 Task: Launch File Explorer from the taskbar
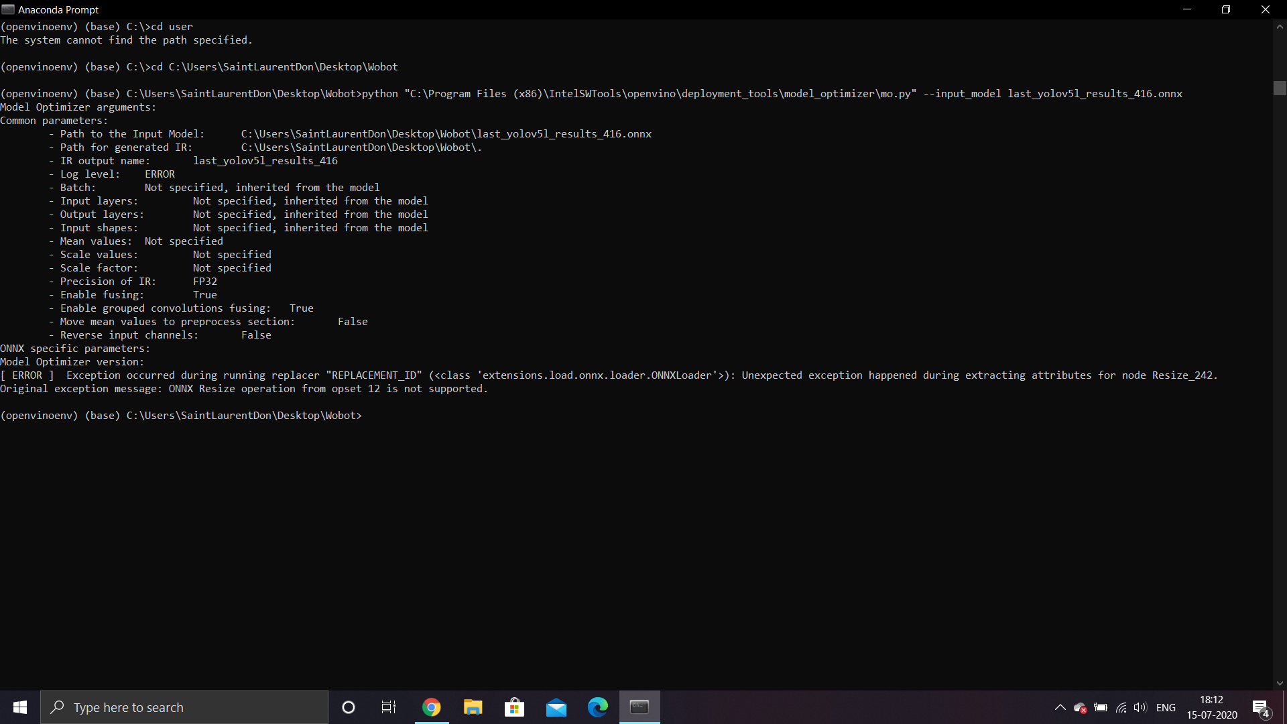click(x=473, y=707)
